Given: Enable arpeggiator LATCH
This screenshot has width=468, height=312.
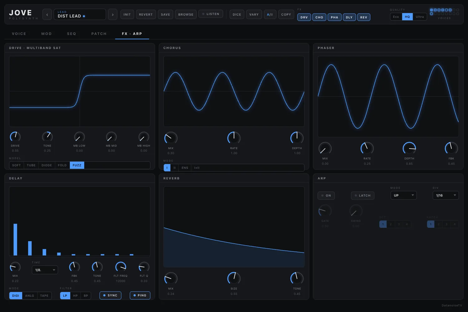Looking at the screenshot, I should click(x=363, y=196).
